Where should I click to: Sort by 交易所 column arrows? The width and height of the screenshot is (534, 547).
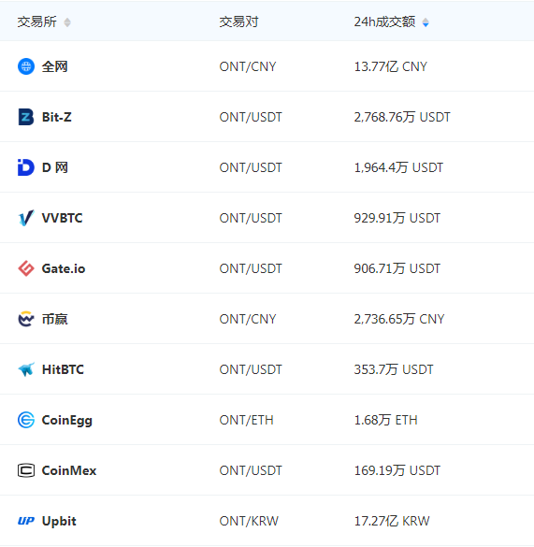67,22
